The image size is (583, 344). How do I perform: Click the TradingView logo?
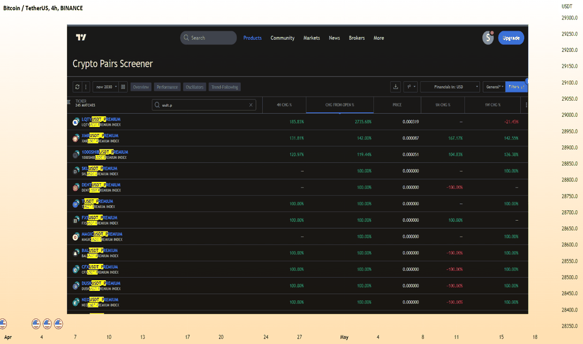[81, 37]
